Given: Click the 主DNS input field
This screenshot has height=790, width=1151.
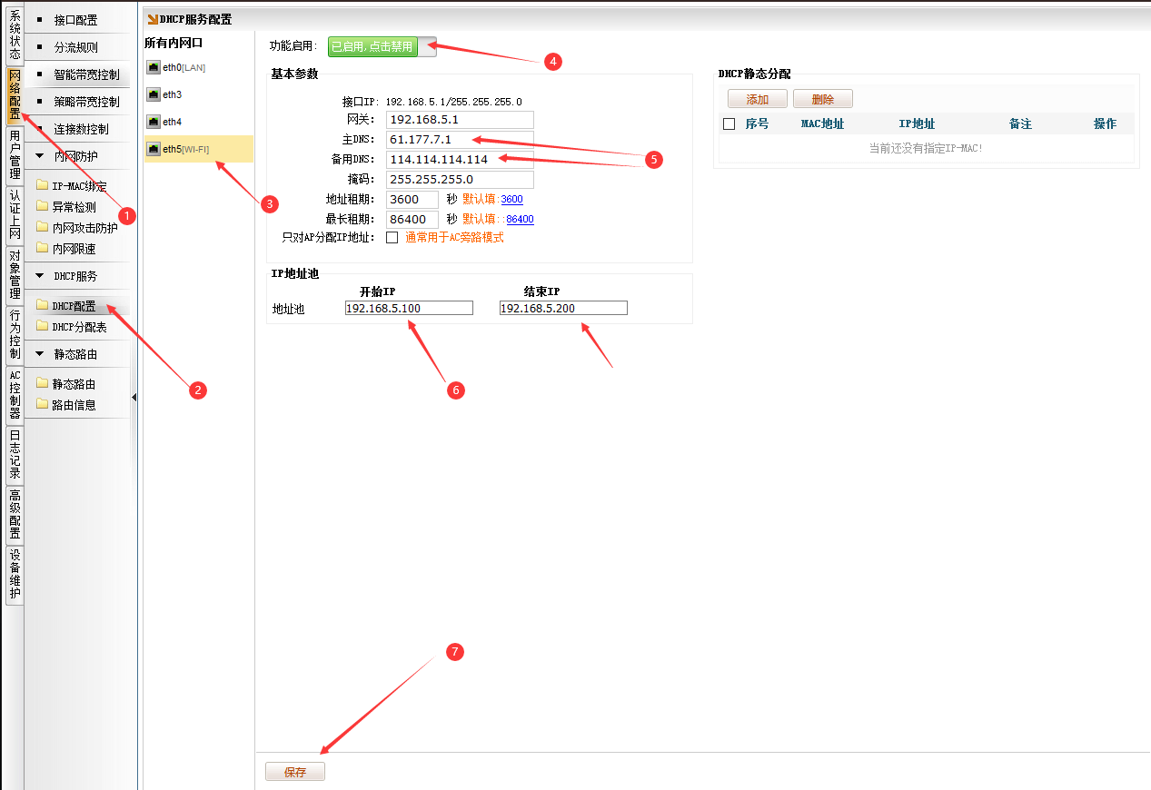Looking at the screenshot, I should 460,139.
